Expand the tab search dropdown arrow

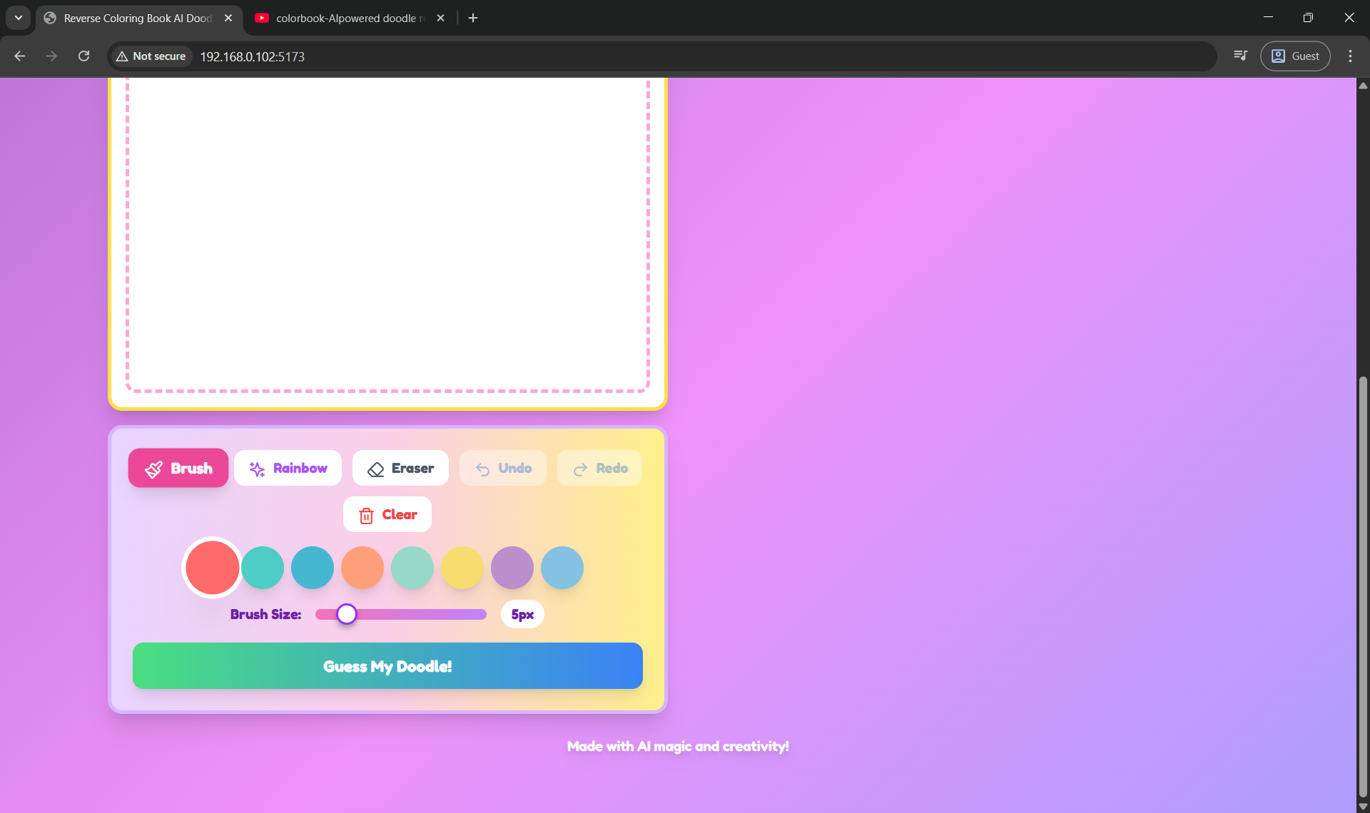tap(19, 18)
